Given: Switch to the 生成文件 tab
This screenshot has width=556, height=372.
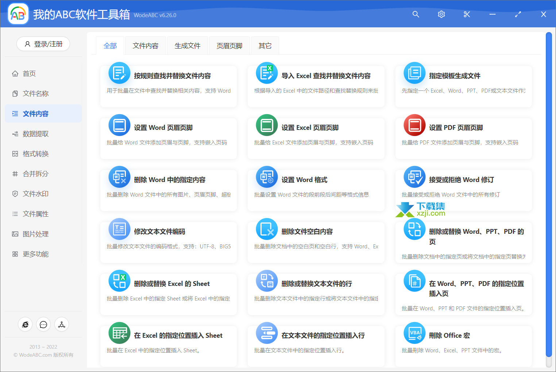Looking at the screenshot, I should (188, 46).
